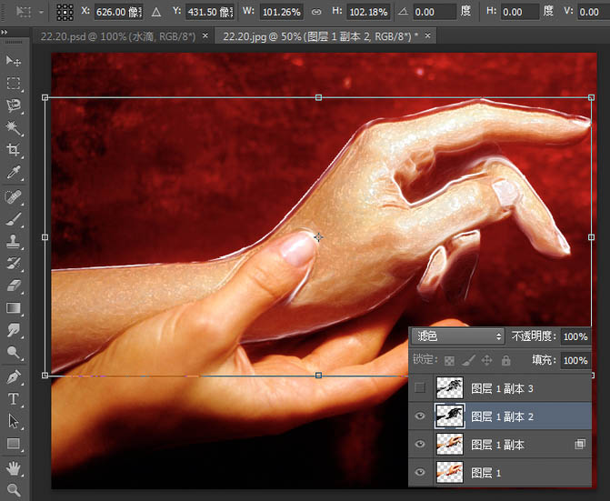
Task: Select the Move tool
Action: pyautogui.click(x=14, y=61)
